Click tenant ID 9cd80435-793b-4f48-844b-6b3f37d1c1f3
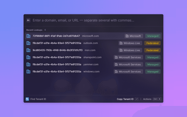 click(x=58, y=50)
